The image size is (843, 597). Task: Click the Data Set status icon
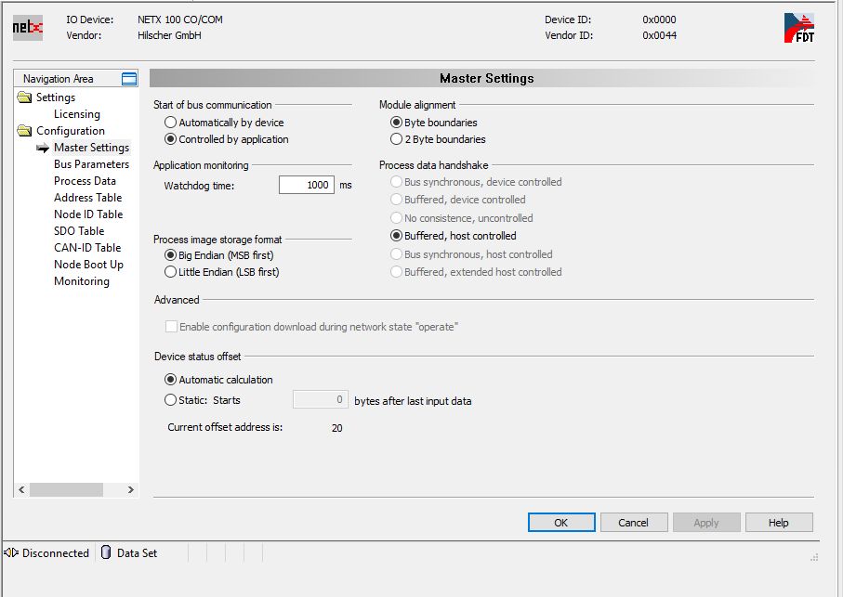(x=106, y=552)
